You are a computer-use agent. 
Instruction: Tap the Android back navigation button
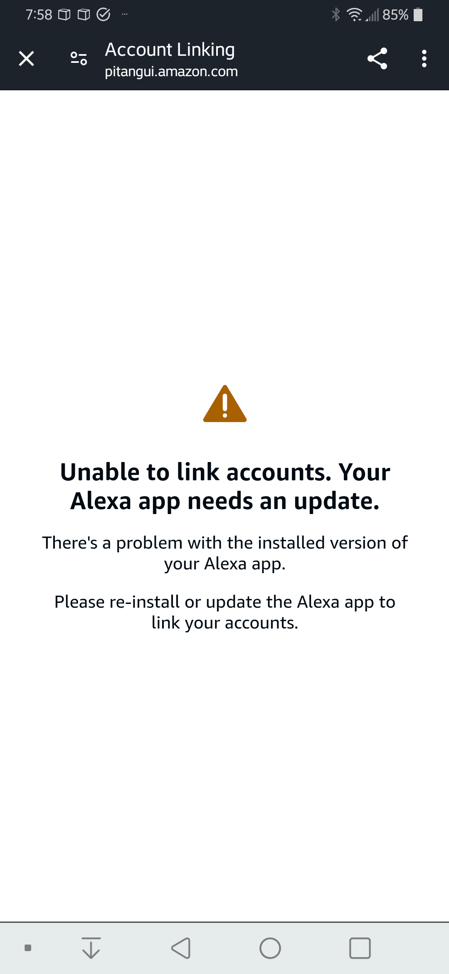[x=181, y=948]
